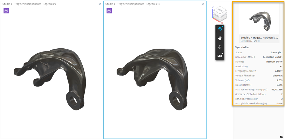Close the Ergebnis 10 comparison panel
Screen dimensions: 285x140
203,4
